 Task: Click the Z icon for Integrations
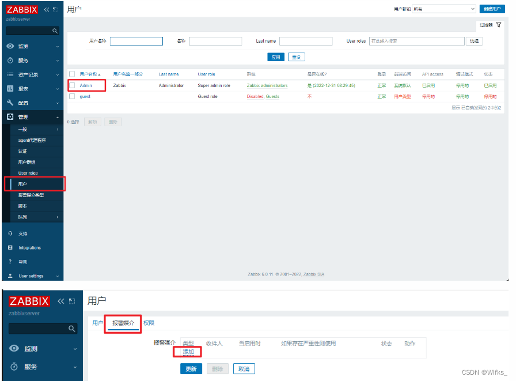coord(10,248)
